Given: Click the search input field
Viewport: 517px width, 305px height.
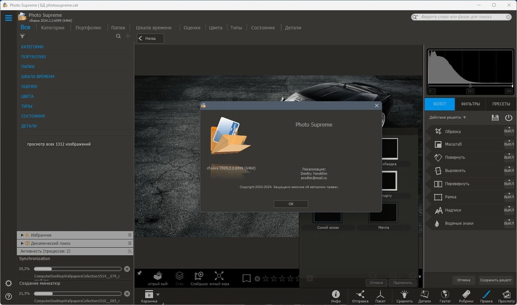Looking at the screenshot, I should 461,17.
